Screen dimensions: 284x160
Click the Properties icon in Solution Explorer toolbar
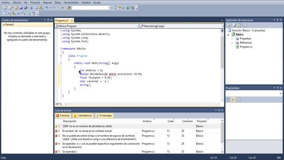click(x=229, y=25)
